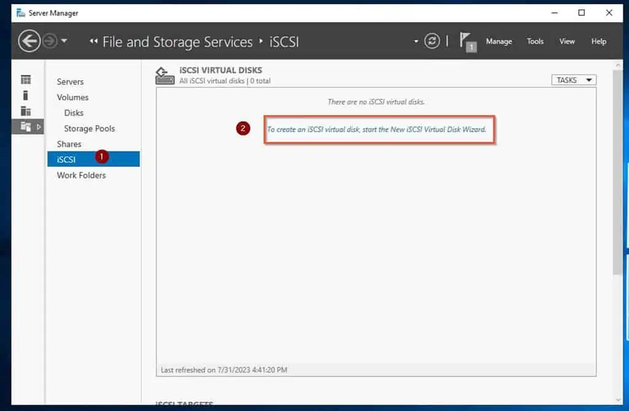Click the forward navigation arrow button
This screenshot has height=411, width=629.
coord(50,41)
